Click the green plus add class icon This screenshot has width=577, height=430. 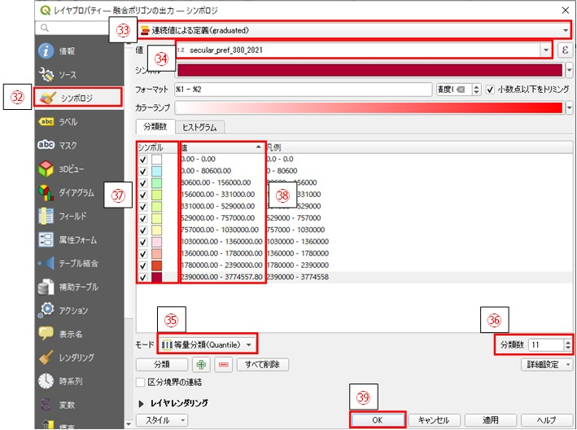tap(201, 365)
